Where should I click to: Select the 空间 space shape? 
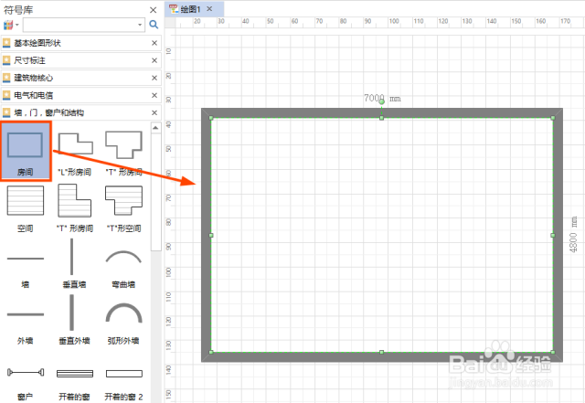[x=26, y=208]
